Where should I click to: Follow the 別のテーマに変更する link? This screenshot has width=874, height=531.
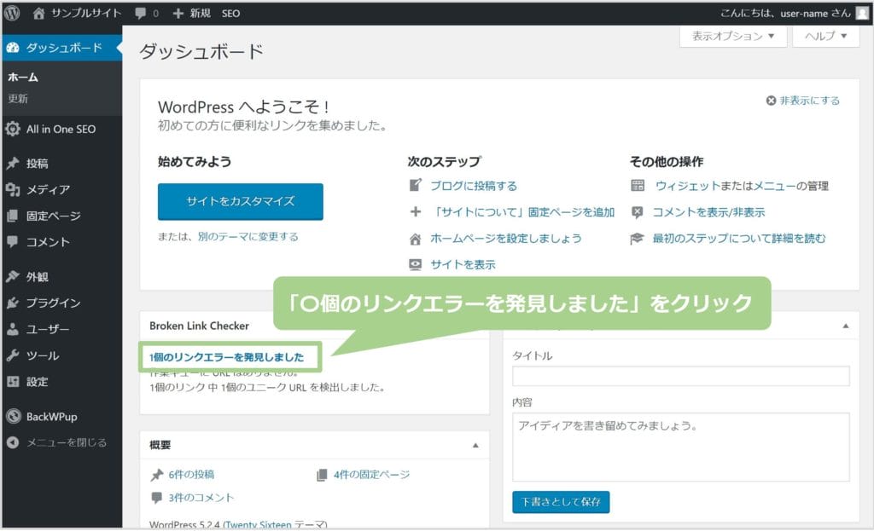[248, 237]
